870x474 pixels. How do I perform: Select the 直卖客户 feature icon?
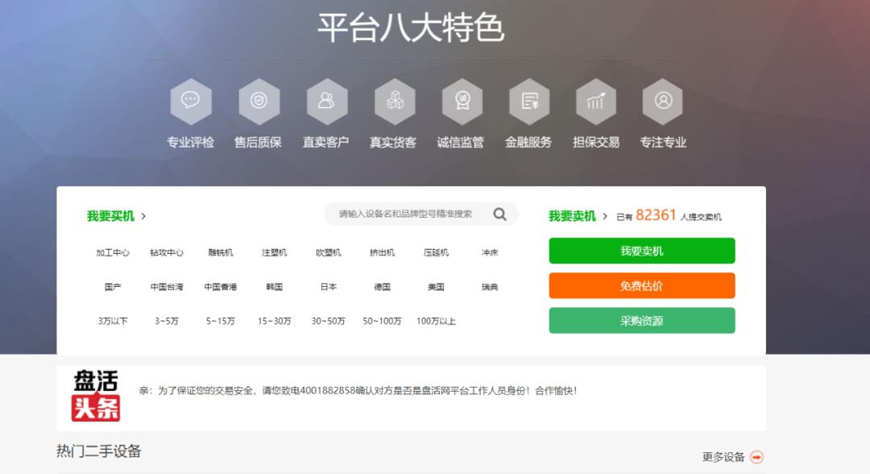click(325, 103)
